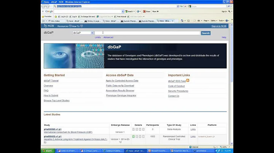Click the Add to Favorites bar star icon
The image size is (274, 153).
point(56,17)
